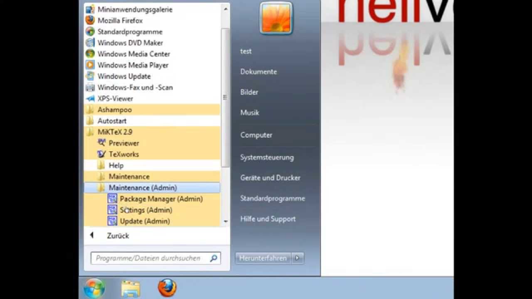Expand the Ashampoo folder

point(152,110)
